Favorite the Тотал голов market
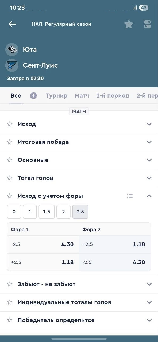This screenshot has width=158, height=342. [x=10, y=178]
